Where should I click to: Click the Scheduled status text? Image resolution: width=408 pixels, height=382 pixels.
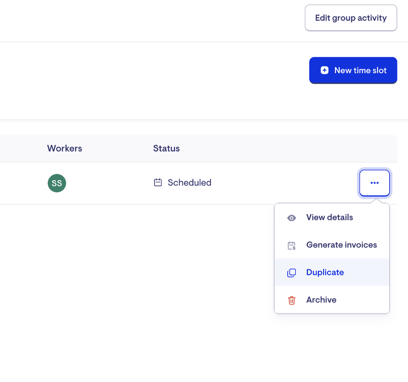[189, 182]
